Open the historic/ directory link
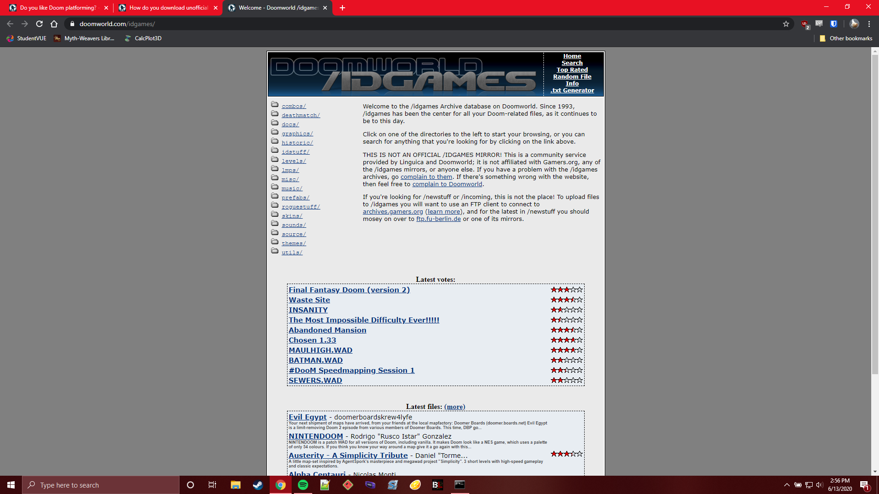Image resolution: width=879 pixels, height=494 pixels. (x=297, y=143)
